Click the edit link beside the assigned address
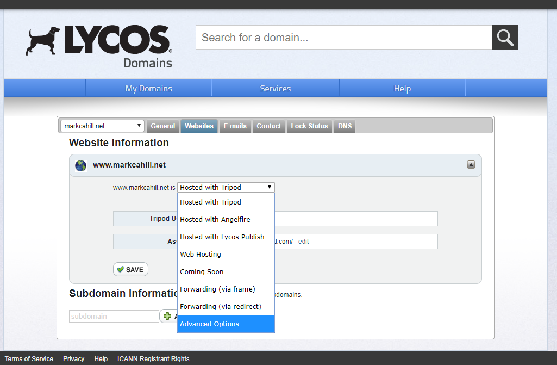 (303, 241)
